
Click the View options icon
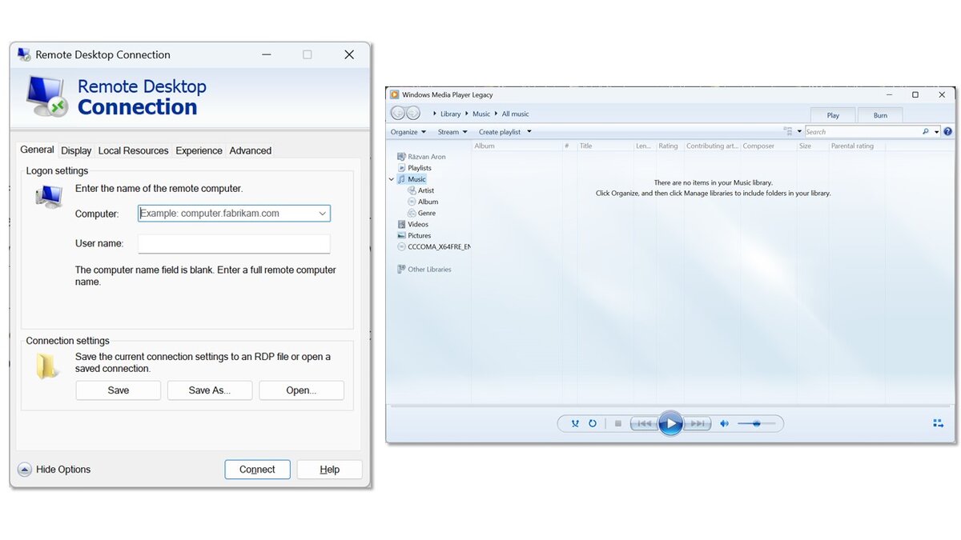coord(788,131)
